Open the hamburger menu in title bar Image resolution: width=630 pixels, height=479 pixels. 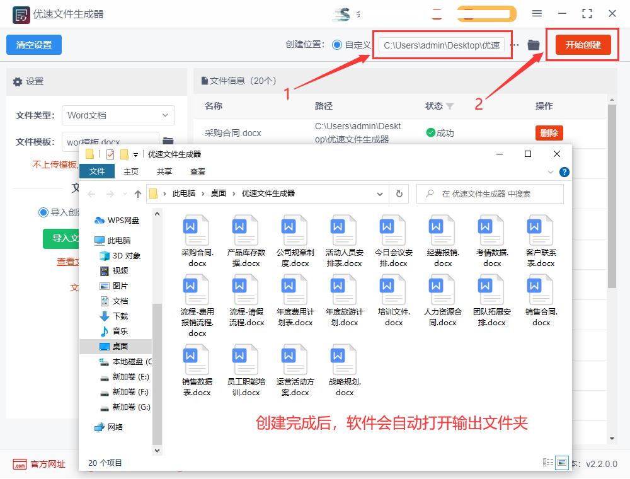point(537,13)
